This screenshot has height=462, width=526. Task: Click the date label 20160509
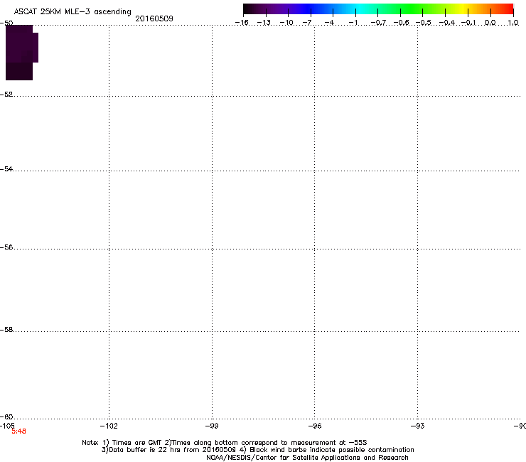[154, 18]
